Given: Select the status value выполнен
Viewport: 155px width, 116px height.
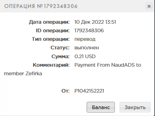Looking at the screenshot, I should pos(87,48).
